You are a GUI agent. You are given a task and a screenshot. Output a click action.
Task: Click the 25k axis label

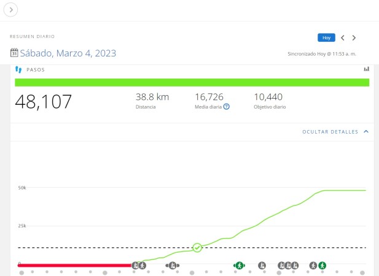click(x=22, y=226)
